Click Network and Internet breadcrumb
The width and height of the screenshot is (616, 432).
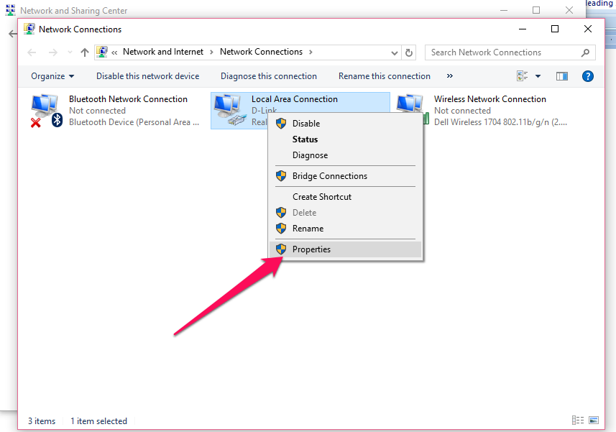[x=163, y=52]
